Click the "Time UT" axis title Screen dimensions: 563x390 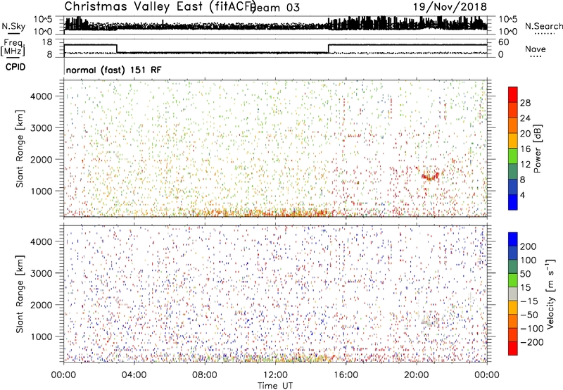coord(275,386)
